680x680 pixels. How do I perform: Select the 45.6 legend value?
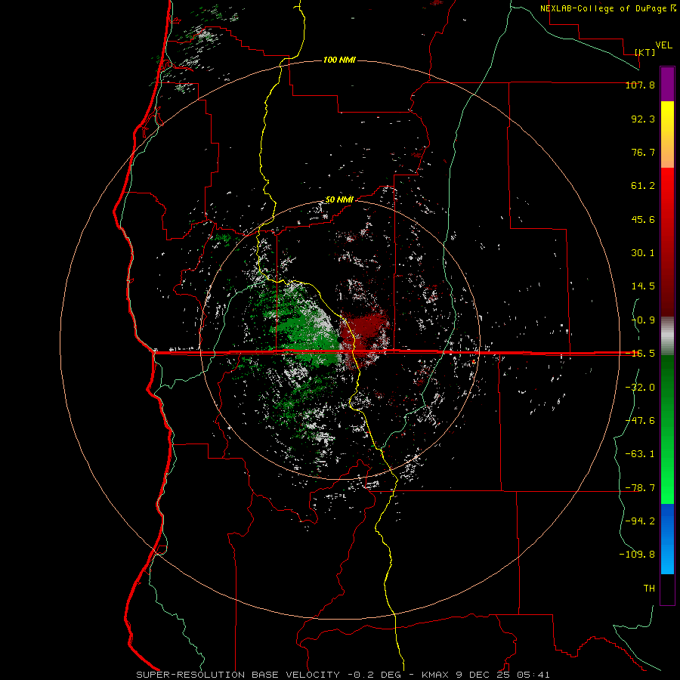click(643, 219)
